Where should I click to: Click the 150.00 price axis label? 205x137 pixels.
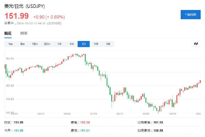tap(10, 86)
